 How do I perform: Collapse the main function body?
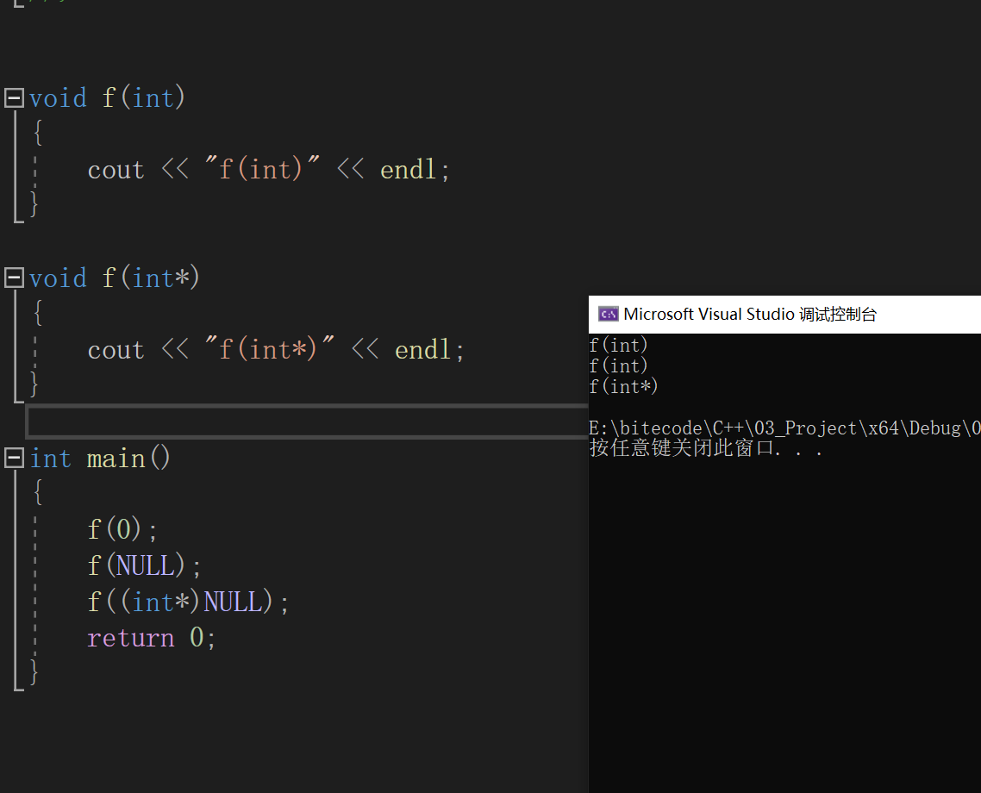[x=13, y=458]
